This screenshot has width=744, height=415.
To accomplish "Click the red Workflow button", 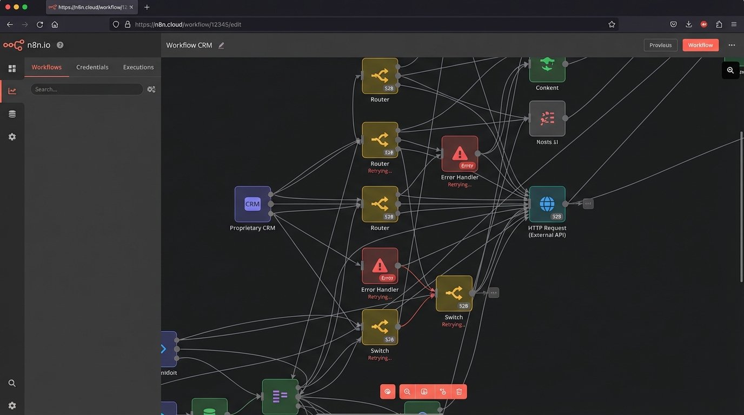I will click(700, 45).
